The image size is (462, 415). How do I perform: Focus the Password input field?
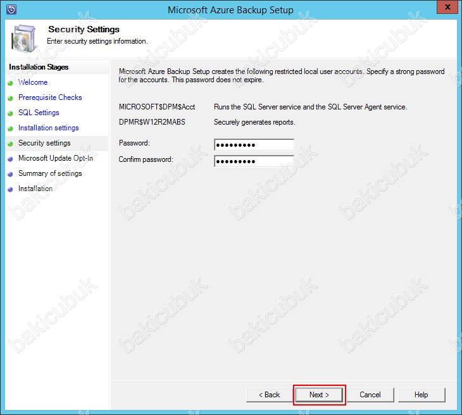(x=254, y=145)
